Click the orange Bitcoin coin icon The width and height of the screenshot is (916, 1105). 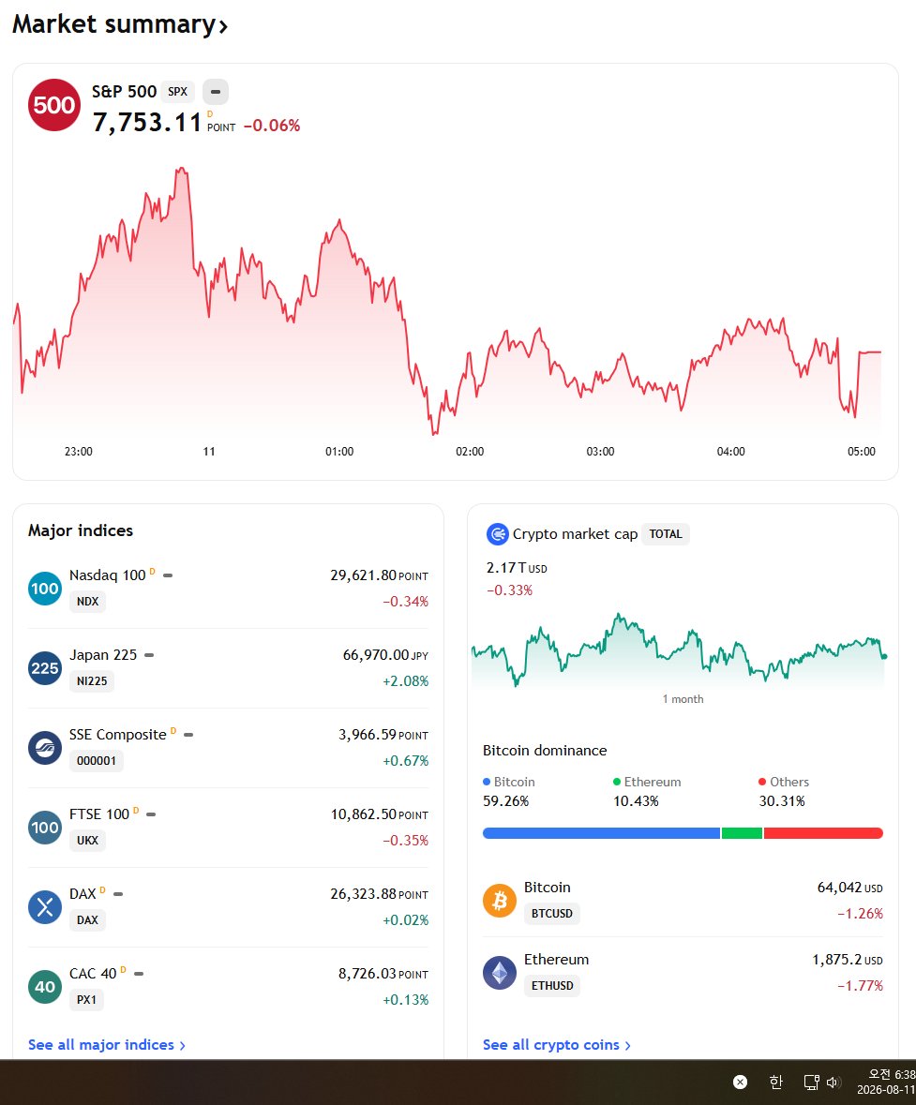click(x=500, y=901)
